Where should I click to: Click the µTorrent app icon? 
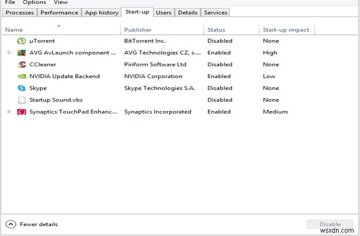22,41
